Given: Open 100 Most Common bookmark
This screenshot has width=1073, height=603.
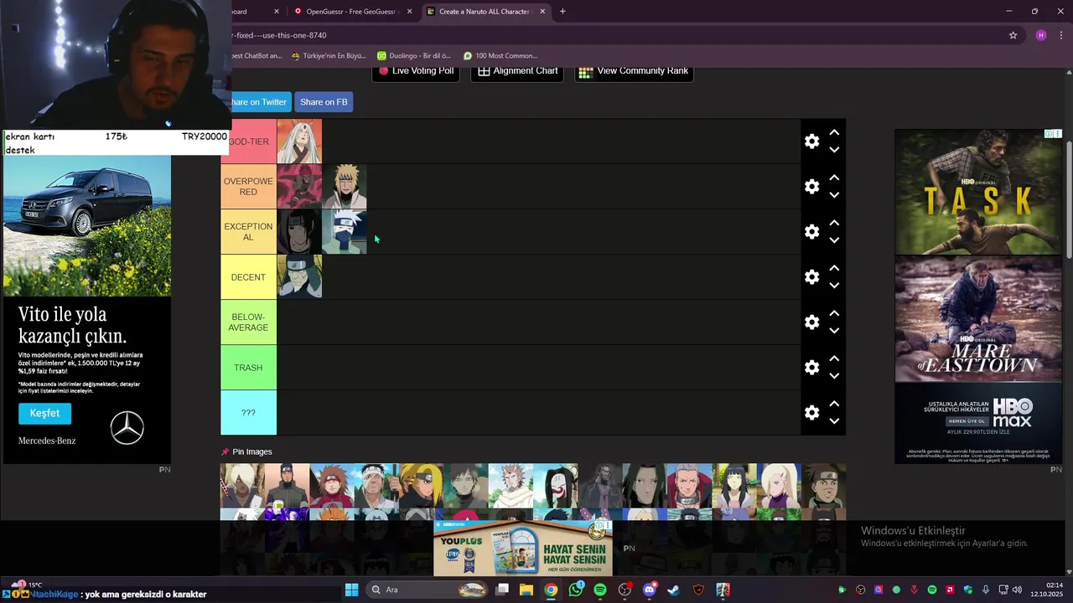Looking at the screenshot, I should [500, 56].
